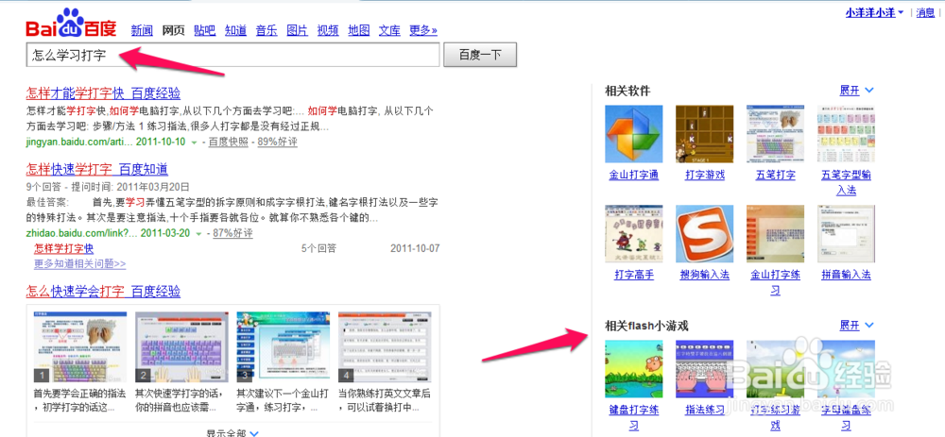The height and width of the screenshot is (437, 945).
Task: Open the 打字游戏 software thumbnail
Action: tap(705, 134)
